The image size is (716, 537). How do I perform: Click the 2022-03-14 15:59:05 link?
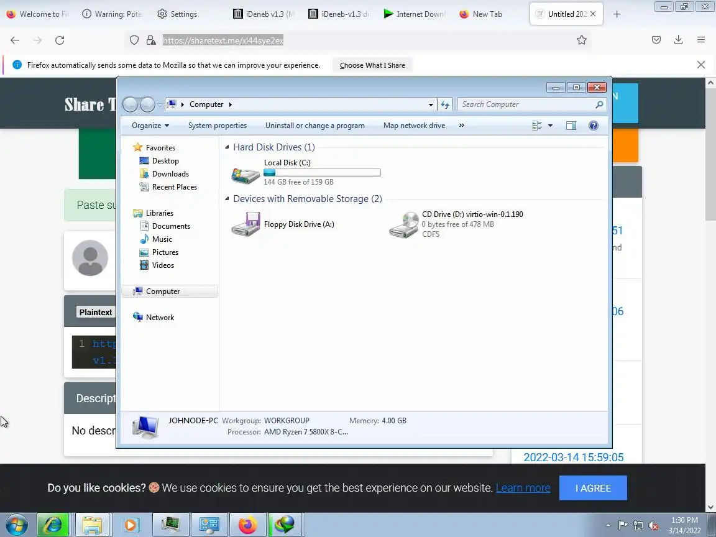(x=574, y=457)
